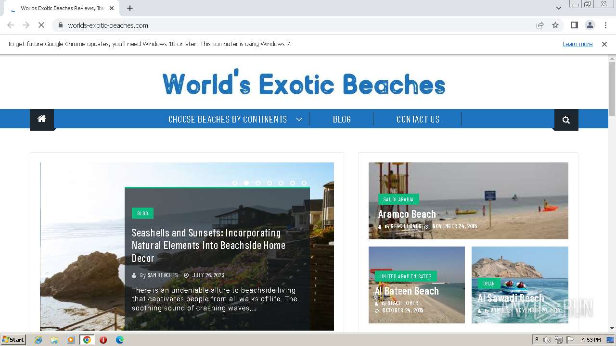
Task: Launch Opera from taskbar
Action: [103, 340]
